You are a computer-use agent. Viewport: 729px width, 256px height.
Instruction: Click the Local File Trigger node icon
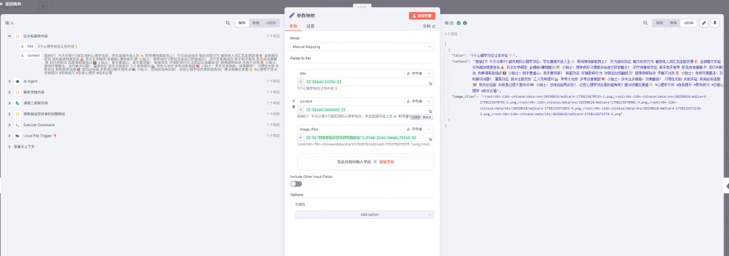(x=17, y=136)
